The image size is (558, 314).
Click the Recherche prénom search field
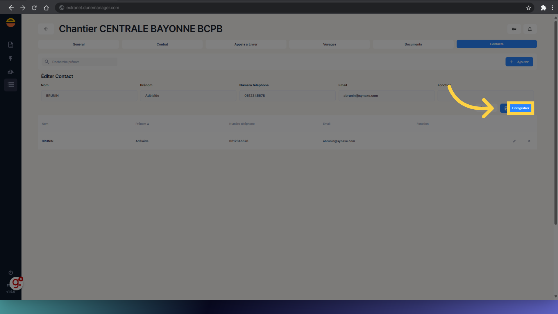tap(83, 62)
